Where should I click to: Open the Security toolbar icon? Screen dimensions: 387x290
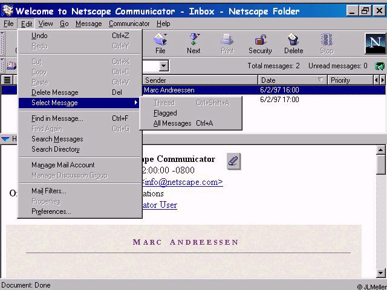(x=260, y=43)
